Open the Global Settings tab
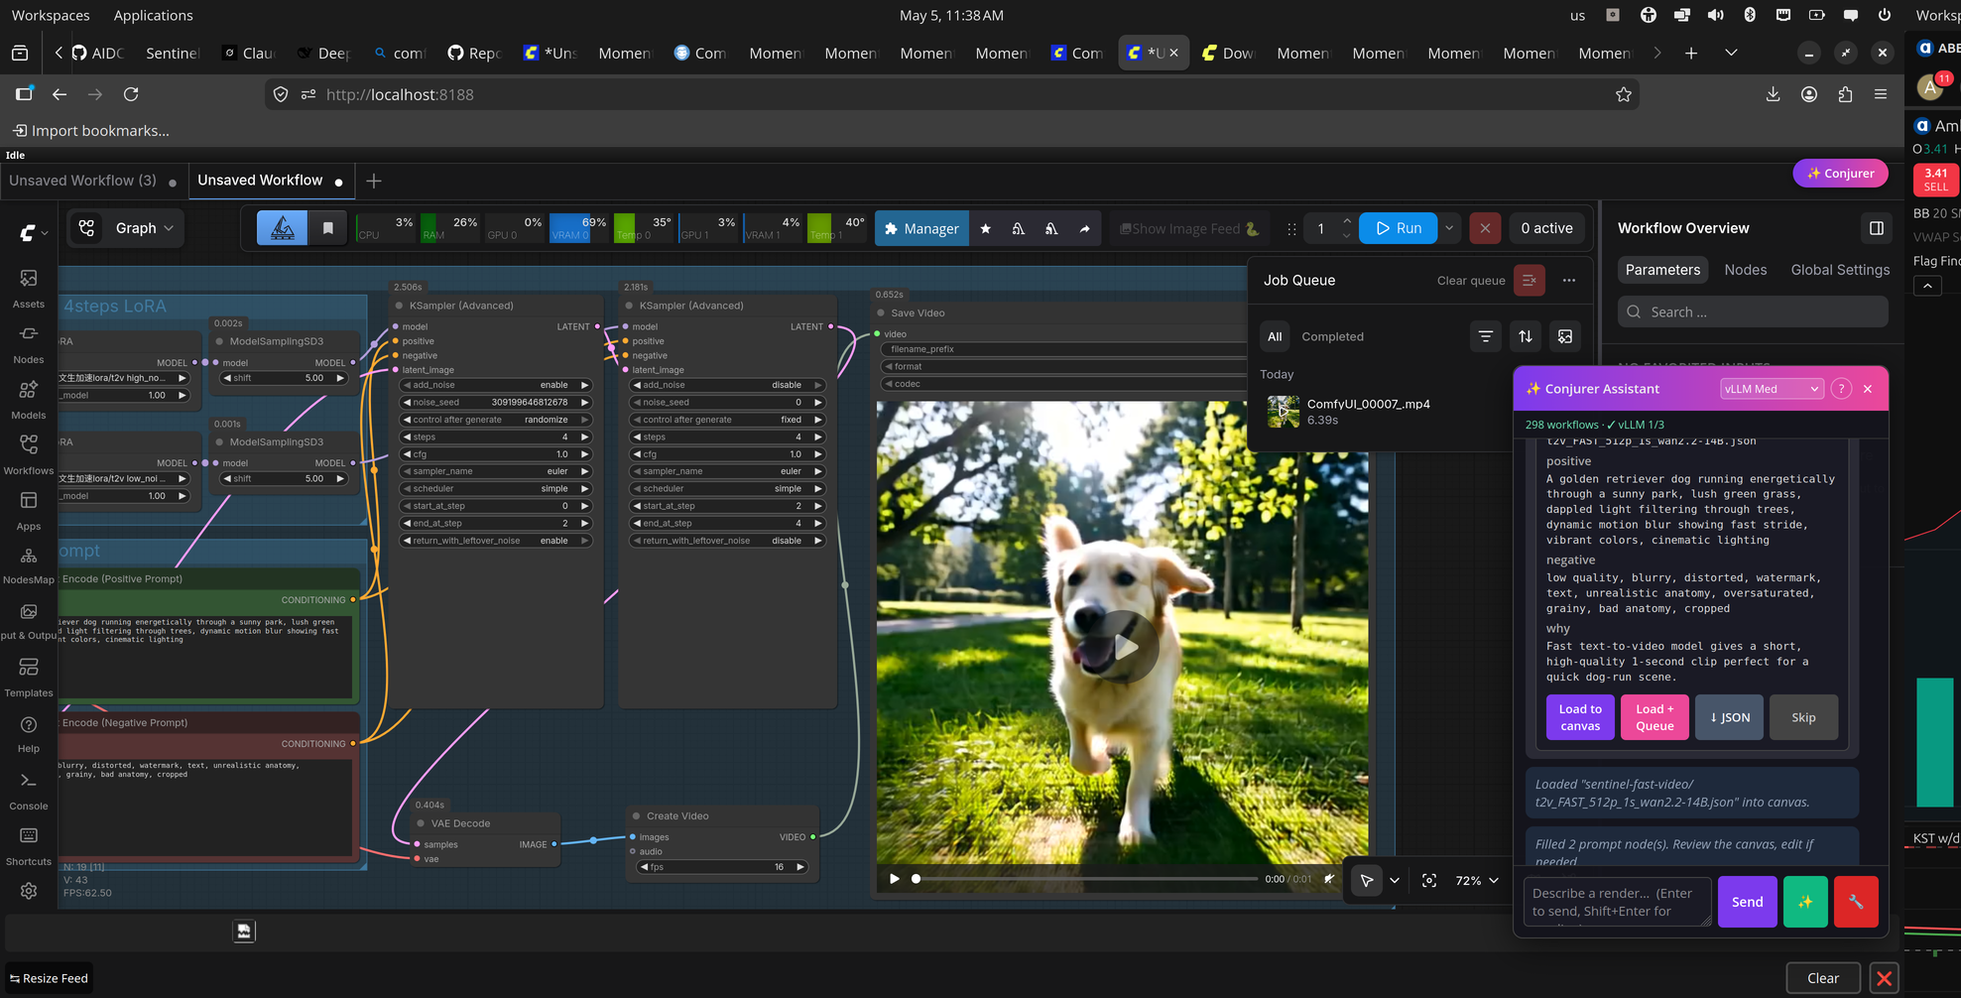The height and width of the screenshot is (998, 1961). click(1840, 270)
